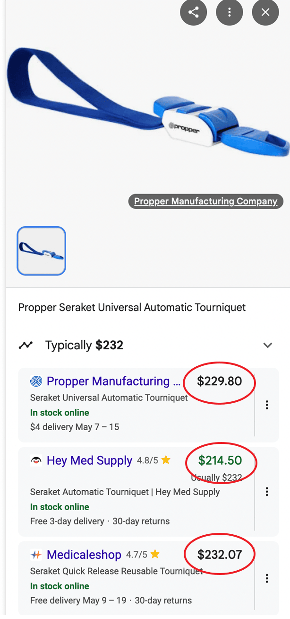Click the $229.80 price
Screen dimensions: 290x619
point(219,381)
